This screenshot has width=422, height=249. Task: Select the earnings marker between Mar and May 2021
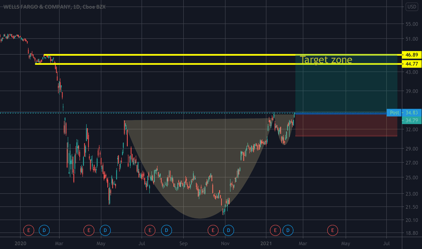tap(332, 230)
